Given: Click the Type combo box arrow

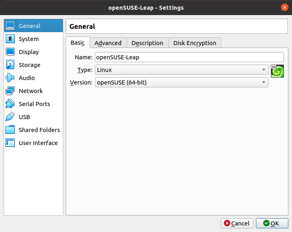Looking at the screenshot, I should point(264,70).
